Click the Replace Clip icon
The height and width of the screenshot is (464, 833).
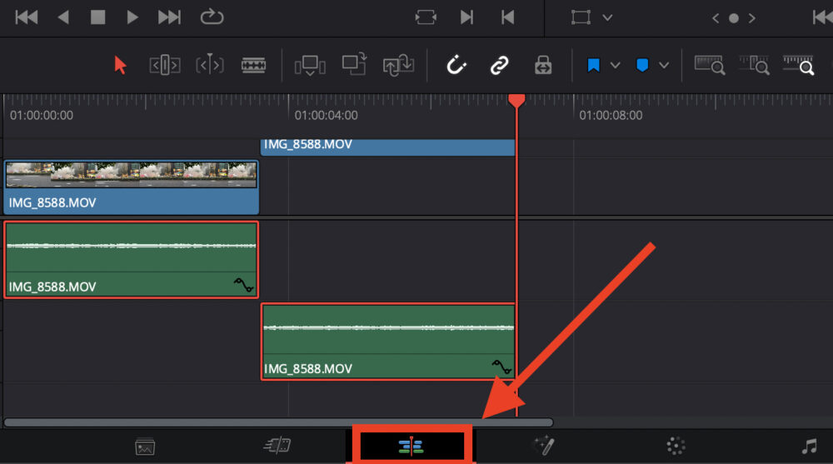398,65
